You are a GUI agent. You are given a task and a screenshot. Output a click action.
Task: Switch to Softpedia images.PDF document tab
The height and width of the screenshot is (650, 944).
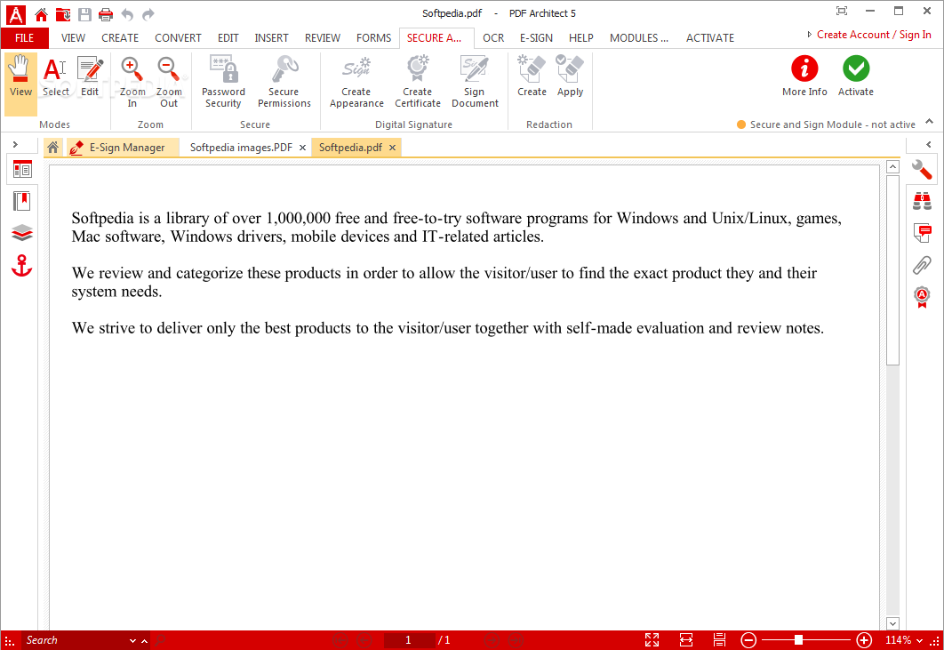coord(241,148)
